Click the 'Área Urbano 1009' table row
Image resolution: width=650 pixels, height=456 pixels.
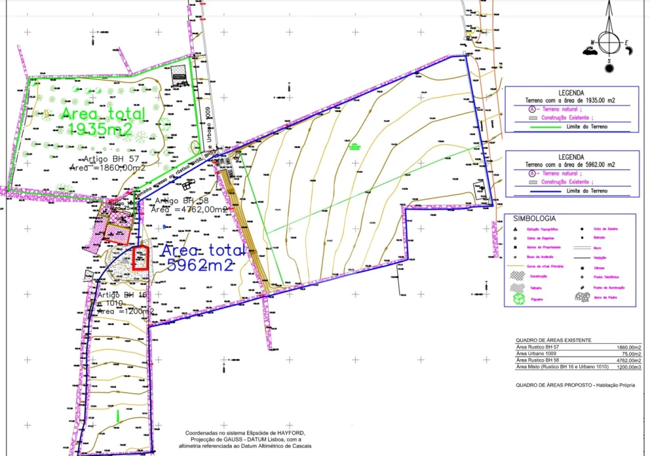(578, 353)
